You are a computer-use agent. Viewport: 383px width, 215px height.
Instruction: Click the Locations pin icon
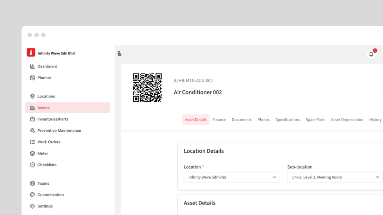click(32, 96)
